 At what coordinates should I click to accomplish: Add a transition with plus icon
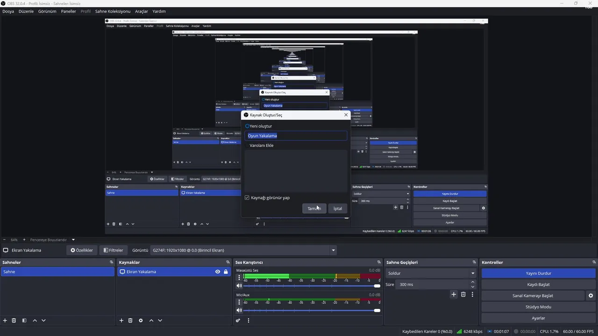pyautogui.click(x=454, y=294)
